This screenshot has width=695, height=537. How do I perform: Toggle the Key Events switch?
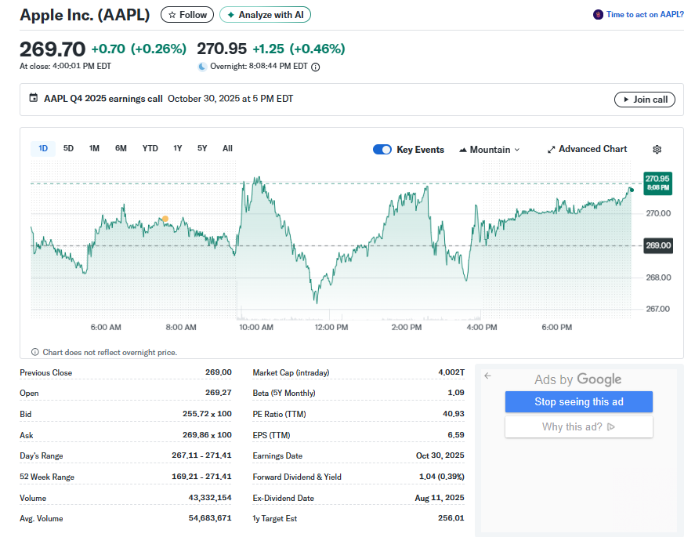click(382, 150)
